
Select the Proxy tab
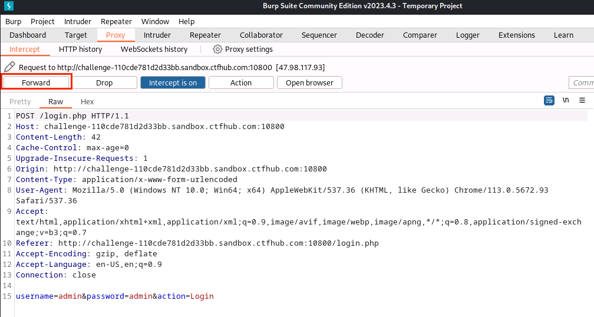coord(115,35)
